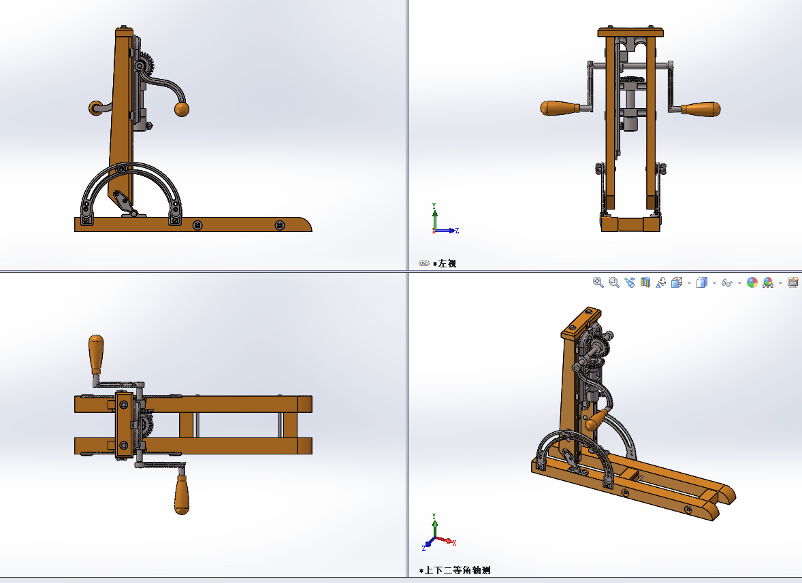Activate the Zoom to Area tool
The height and width of the screenshot is (583, 802).
[x=614, y=282]
